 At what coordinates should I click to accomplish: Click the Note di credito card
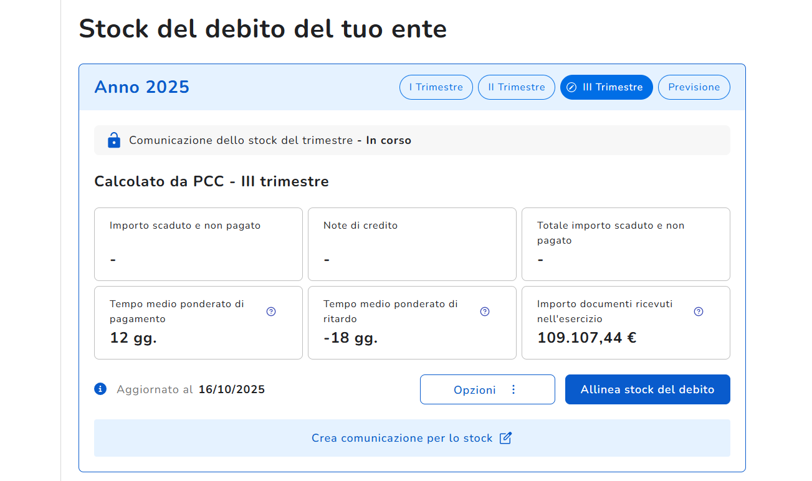coord(412,244)
